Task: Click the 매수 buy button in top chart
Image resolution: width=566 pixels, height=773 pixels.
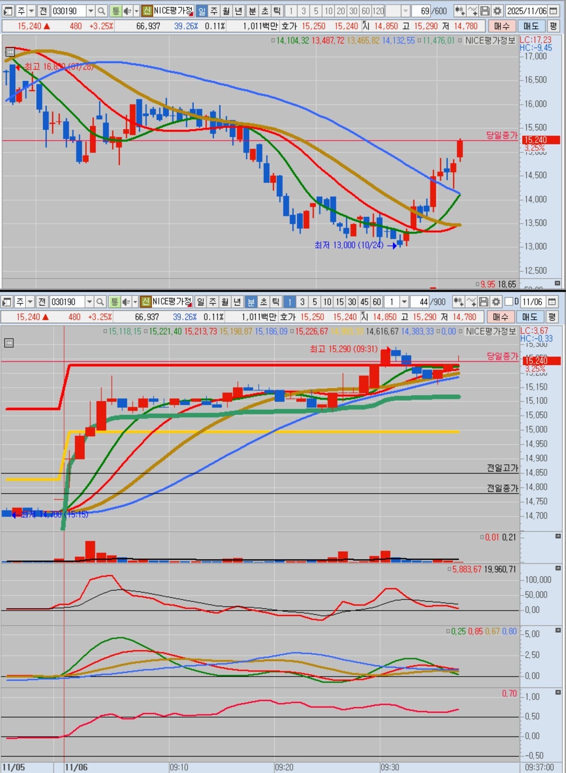Action: pyautogui.click(x=502, y=26)
